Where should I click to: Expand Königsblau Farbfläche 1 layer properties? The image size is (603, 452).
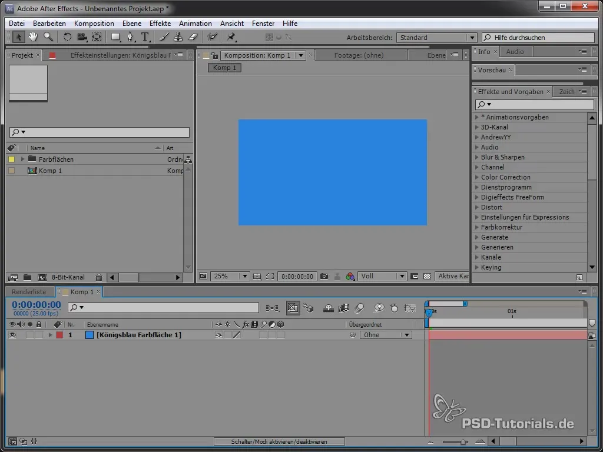pos(50,335)
